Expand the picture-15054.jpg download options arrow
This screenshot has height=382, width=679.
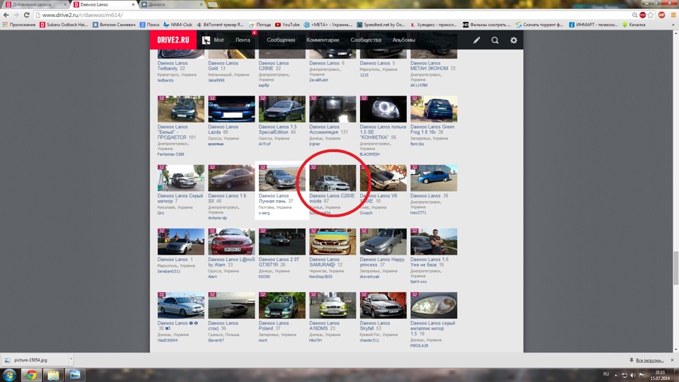click(x=71, y=359)
